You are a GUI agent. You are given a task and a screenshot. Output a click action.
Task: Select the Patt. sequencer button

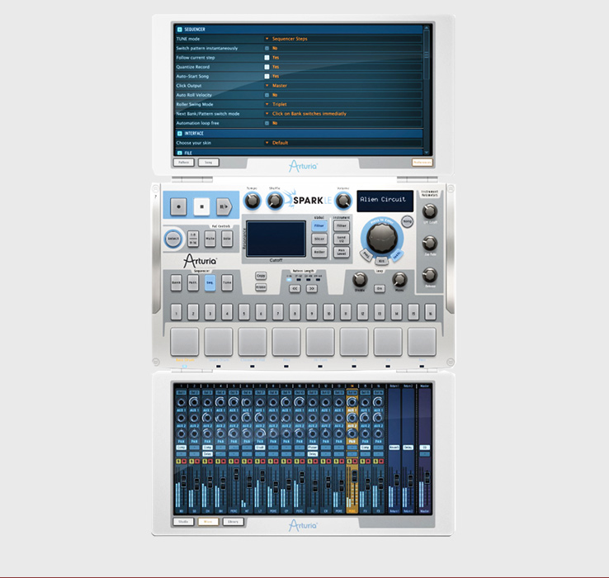193,282
